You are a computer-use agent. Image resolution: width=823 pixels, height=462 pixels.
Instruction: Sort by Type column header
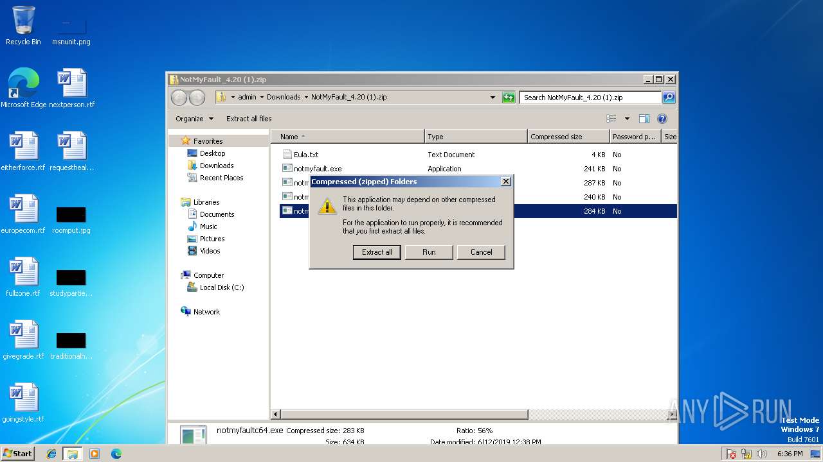point(476,137)
